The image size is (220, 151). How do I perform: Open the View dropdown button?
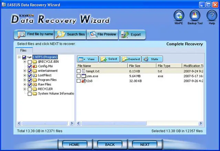(88, 59)
